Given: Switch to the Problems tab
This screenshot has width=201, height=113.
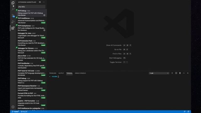Looking at the screenshot, I should click(x=53, y=73).
